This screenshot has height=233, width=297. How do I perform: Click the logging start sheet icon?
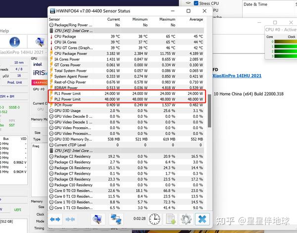coord(170,219)
